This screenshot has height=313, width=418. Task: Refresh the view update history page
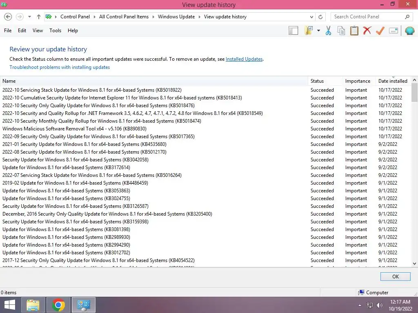pyautogui.click(x=320, y=17)
